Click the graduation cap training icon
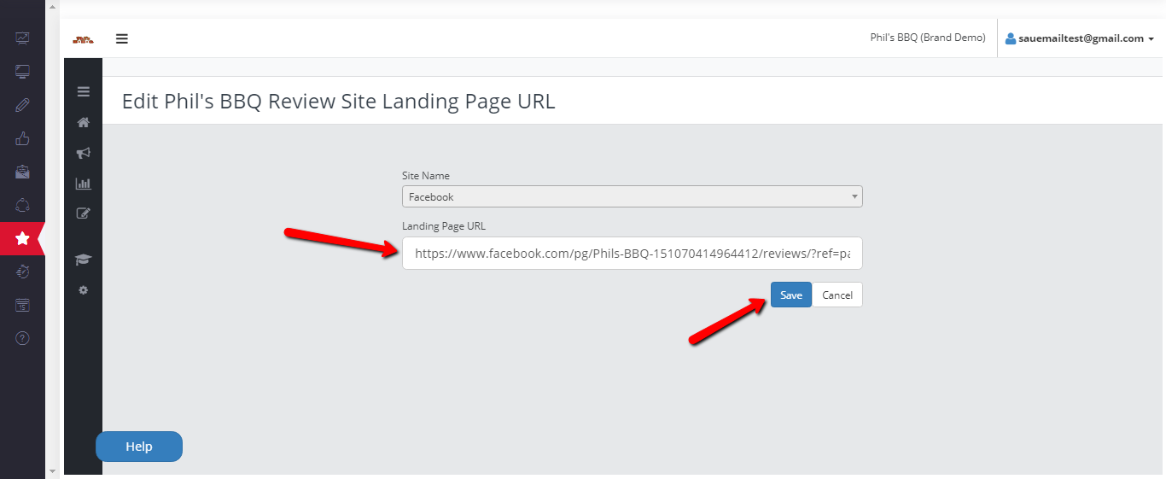 (83, 260)
